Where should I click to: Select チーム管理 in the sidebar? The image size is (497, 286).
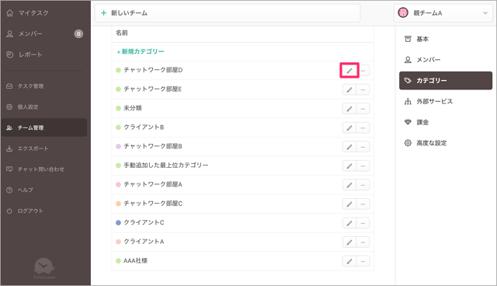tap(43, 127)
